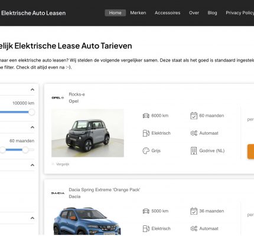Collapse the third filter section chevron
The width and height of the screenshot is (254, 236).
(32, 165)
